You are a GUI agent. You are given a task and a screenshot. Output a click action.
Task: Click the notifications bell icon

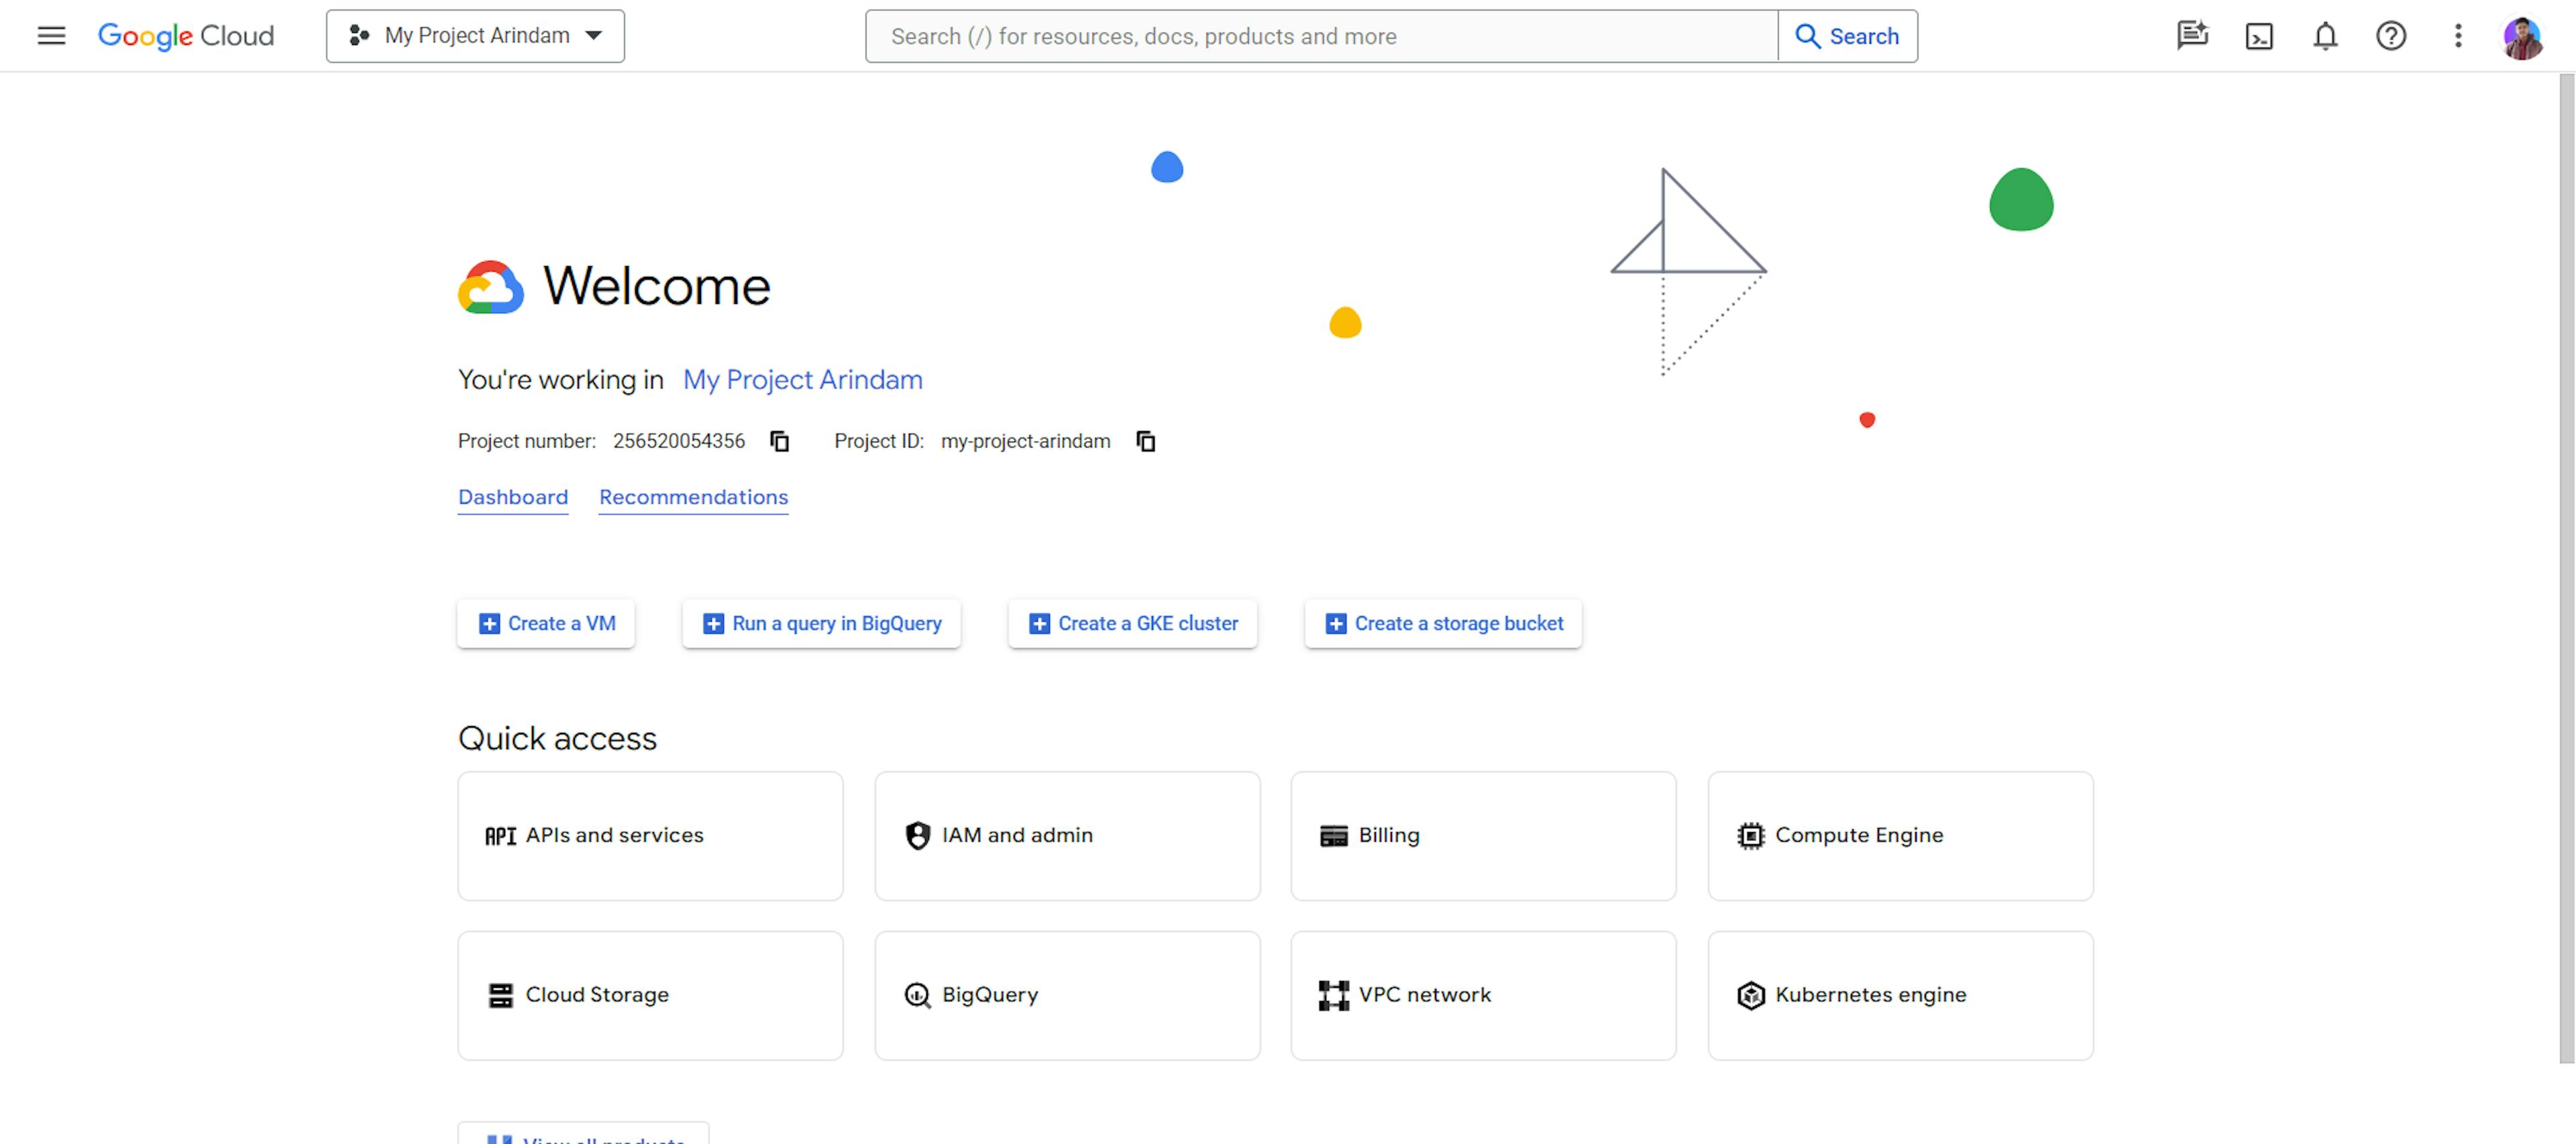(x=2324, y=34)
